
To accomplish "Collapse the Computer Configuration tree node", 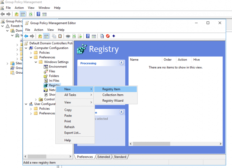I will click(26, 48).
